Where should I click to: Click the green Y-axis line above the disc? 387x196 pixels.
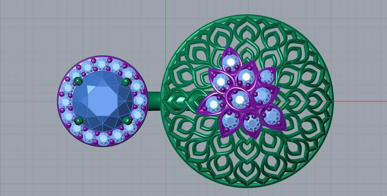point(166,8)
